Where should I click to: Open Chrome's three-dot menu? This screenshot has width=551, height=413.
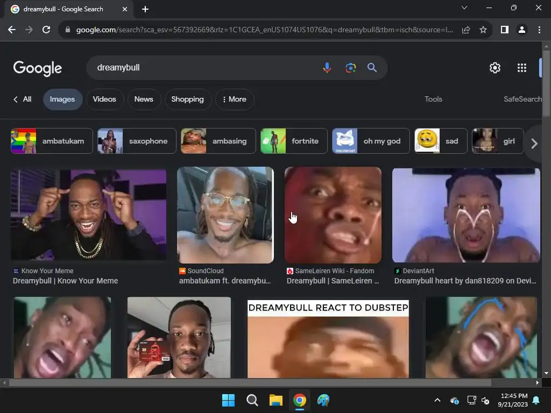click(x=539, y=30)
